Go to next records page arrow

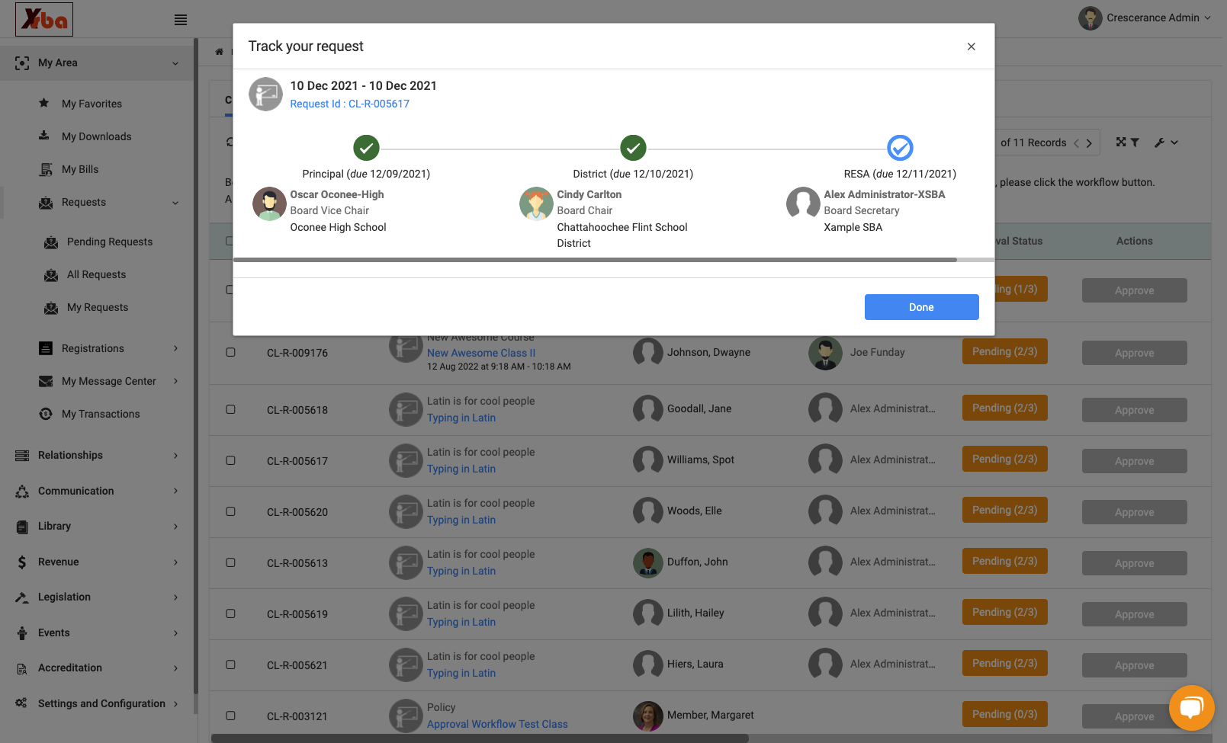[1089, 143]
